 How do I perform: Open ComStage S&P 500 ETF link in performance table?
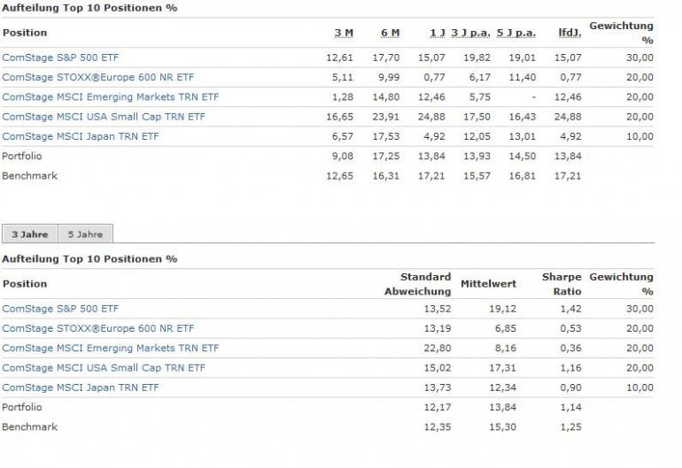coord(60,58)
